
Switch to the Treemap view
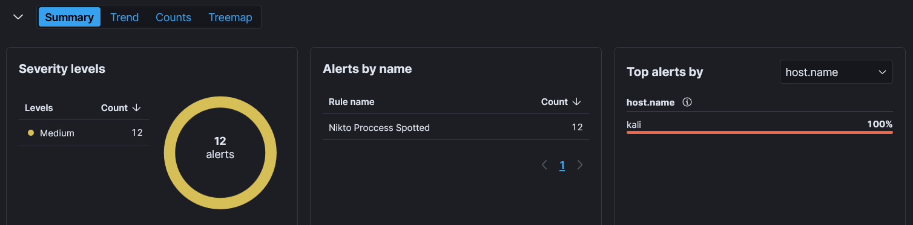point(230,17)
